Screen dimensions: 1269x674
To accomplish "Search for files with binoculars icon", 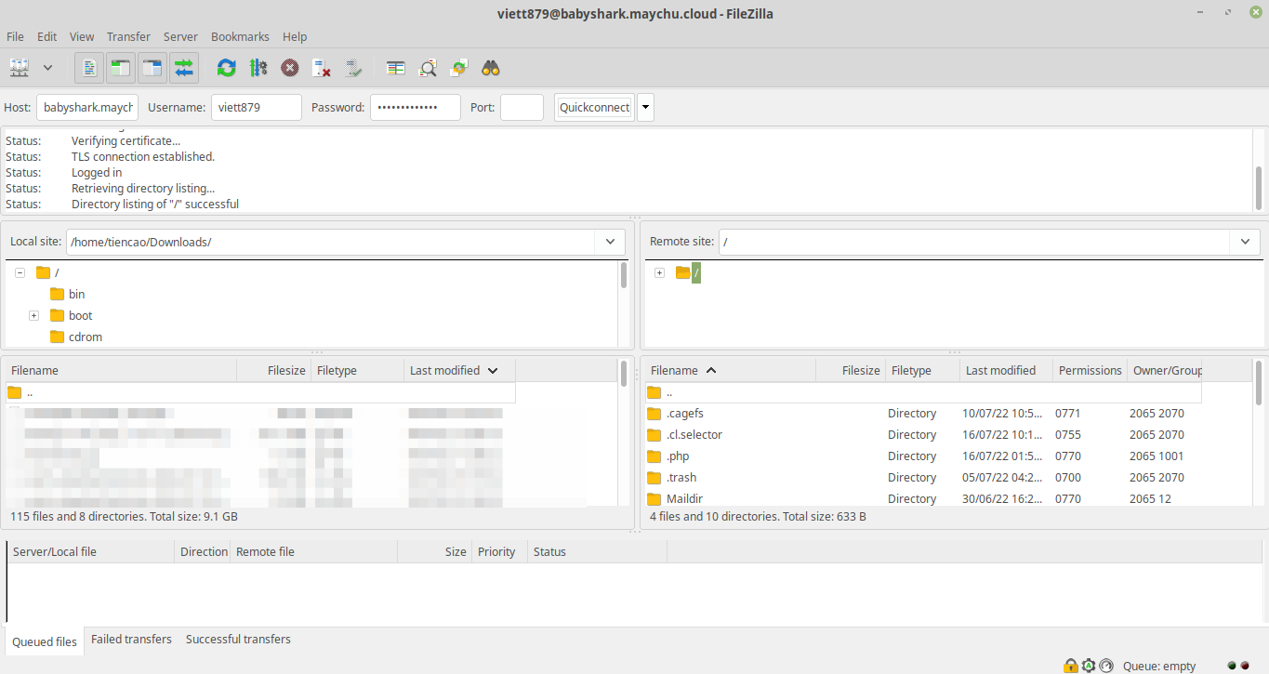I will pos(491,68).
